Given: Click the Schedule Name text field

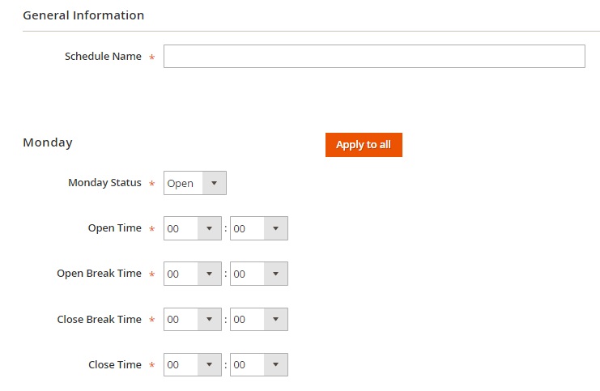Looking at the screenshot, I should point(374,56).
